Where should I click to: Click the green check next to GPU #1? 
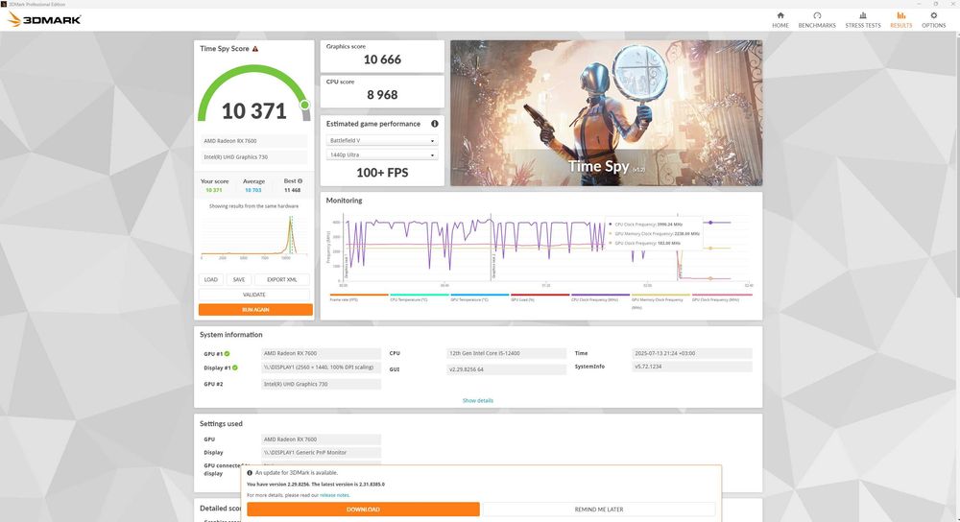click(228, 354)
